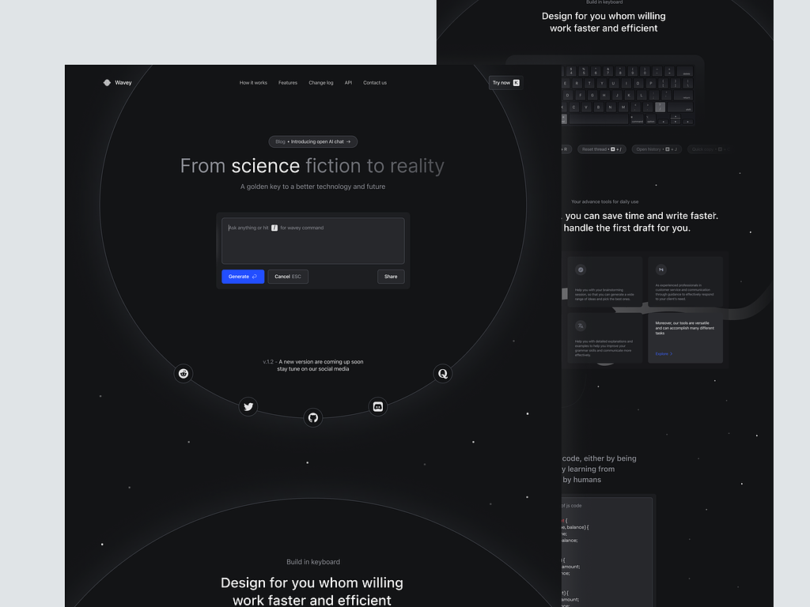810x607 pixels.
Task: Click the compass icon on brainstorming card
Action: (581, 270)
